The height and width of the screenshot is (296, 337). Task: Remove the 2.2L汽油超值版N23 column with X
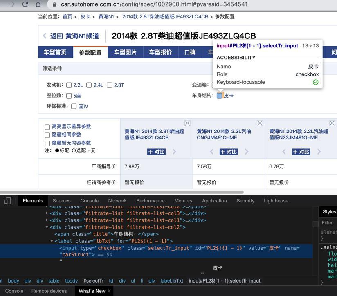tap(332, 123)
